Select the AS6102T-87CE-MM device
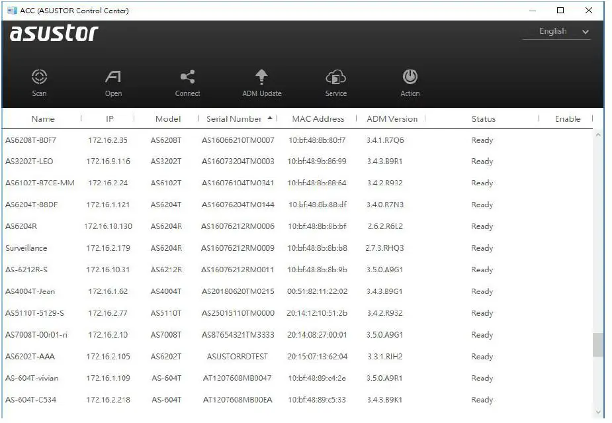Image resolution: width=612 pixels, height=423 pixels. (x=298, y=183)
